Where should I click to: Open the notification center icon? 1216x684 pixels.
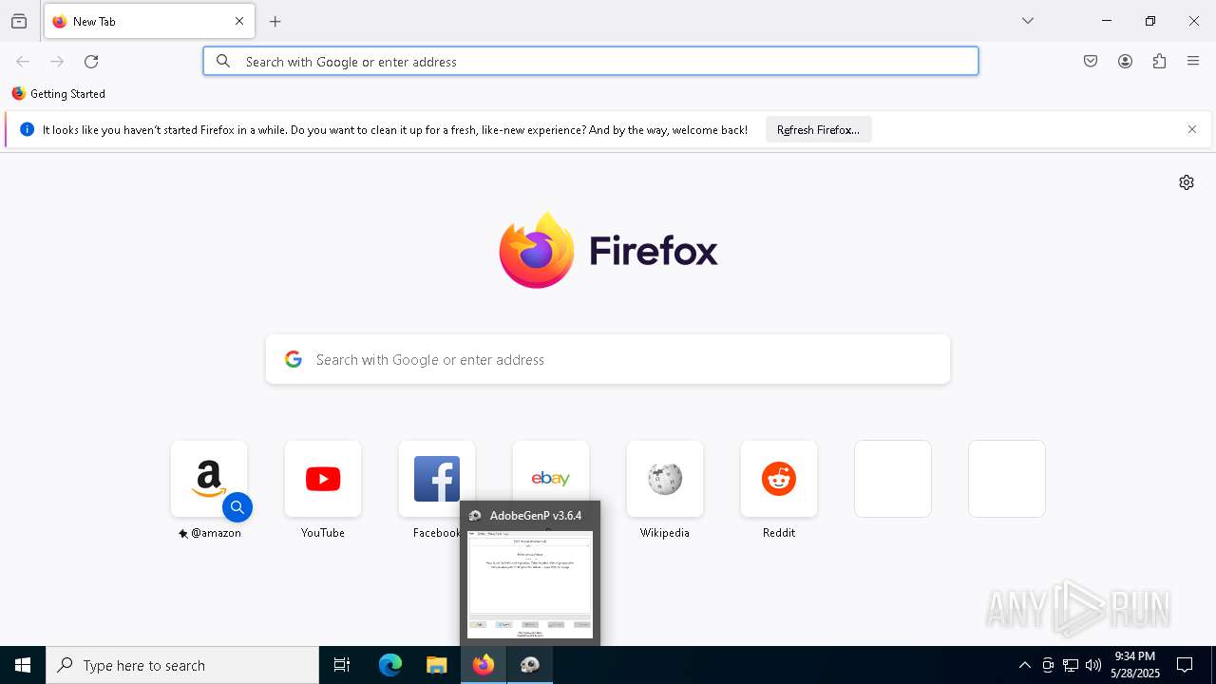1185,665
